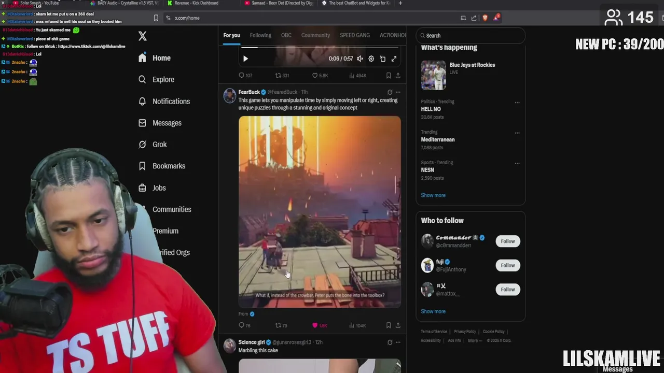The height and width of the screenshot is (373, 664).
Task: Go to Communities in the sidebar
Action: [172, 209]
